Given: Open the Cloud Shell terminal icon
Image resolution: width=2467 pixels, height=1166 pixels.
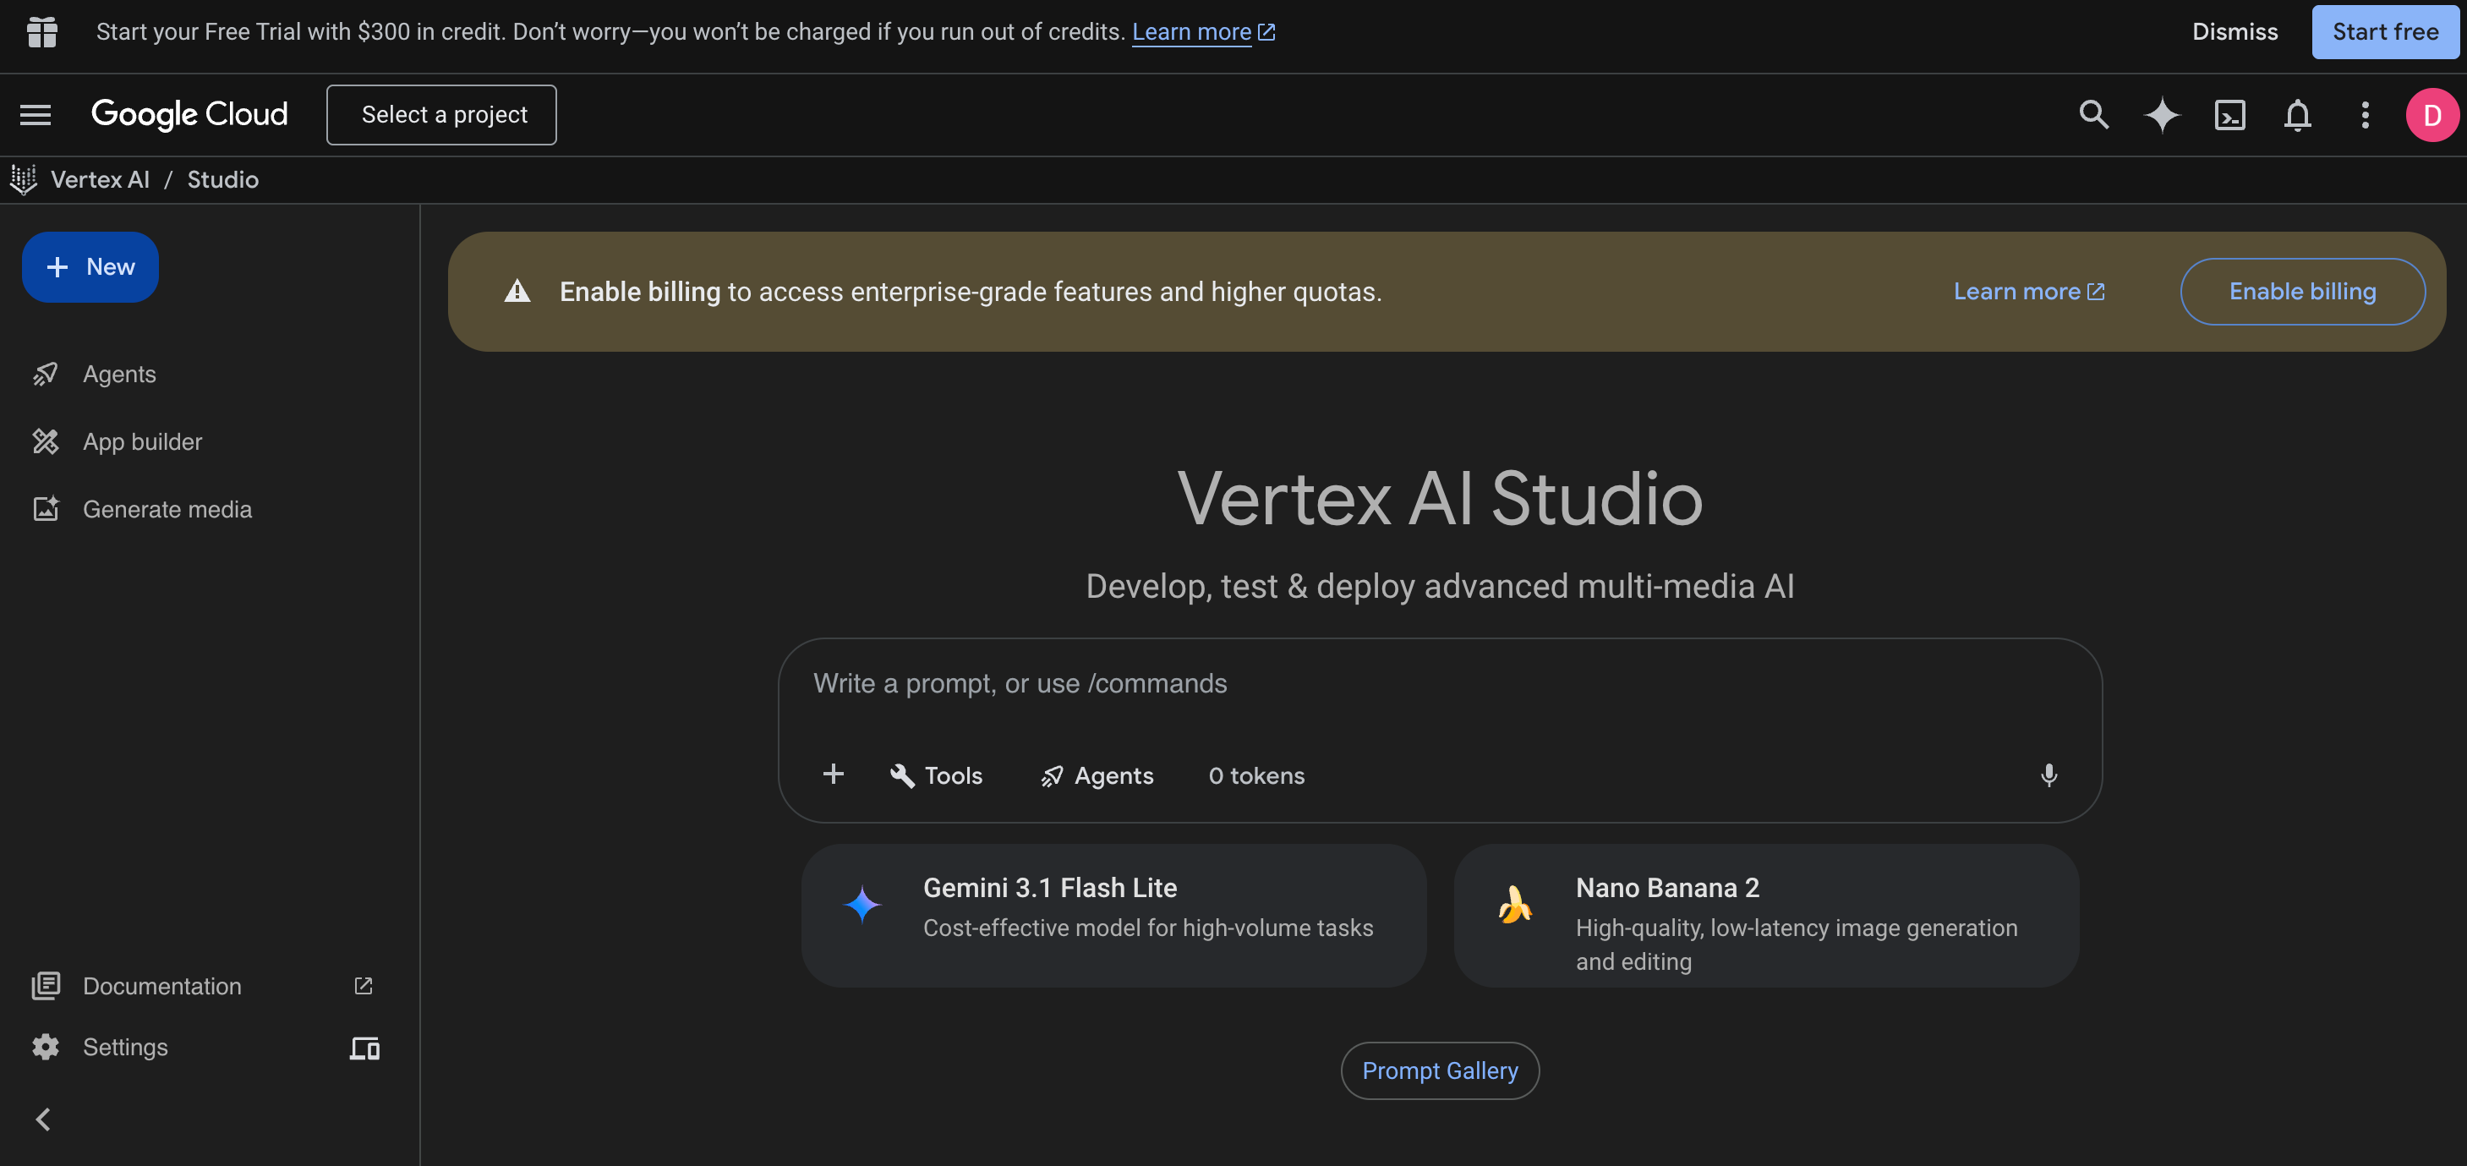Looking at the screenshot, I should tap(2230, 114).
